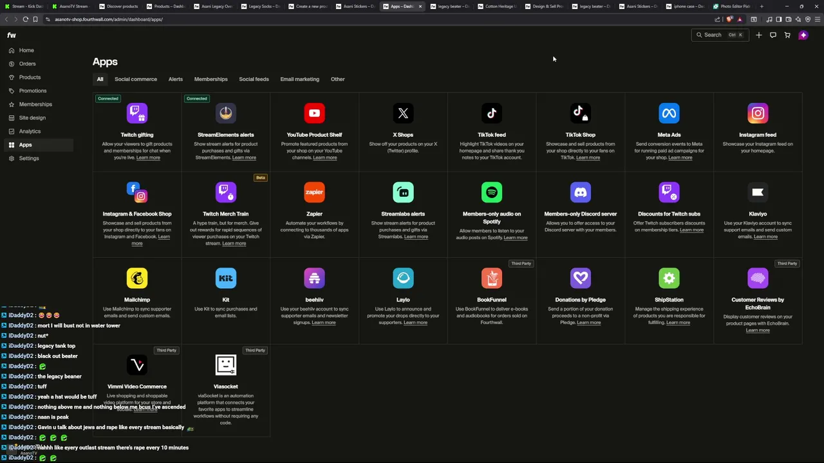
Task: Filter apps by Social commerce
Action: 136,79
